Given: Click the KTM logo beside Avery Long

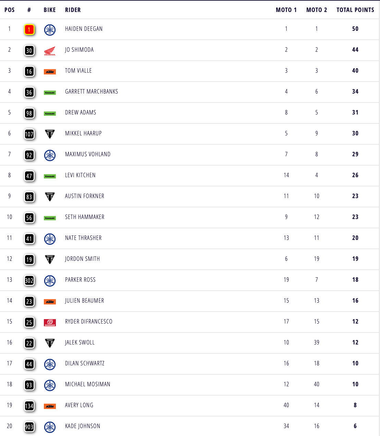Looking at the screenshot, I should click(x=50, y=406).
